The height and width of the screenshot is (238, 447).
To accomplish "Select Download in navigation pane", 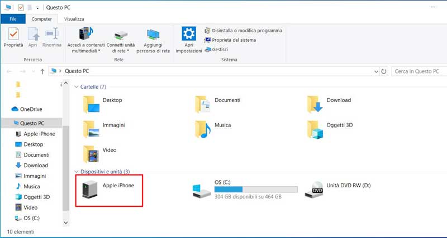I will (x=31, y=165).
